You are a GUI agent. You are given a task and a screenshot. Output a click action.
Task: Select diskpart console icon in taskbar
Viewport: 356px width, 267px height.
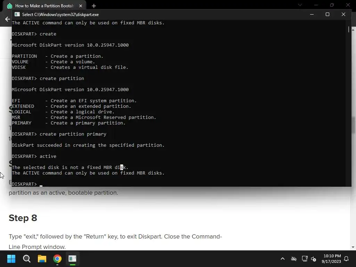click(72, 259)
